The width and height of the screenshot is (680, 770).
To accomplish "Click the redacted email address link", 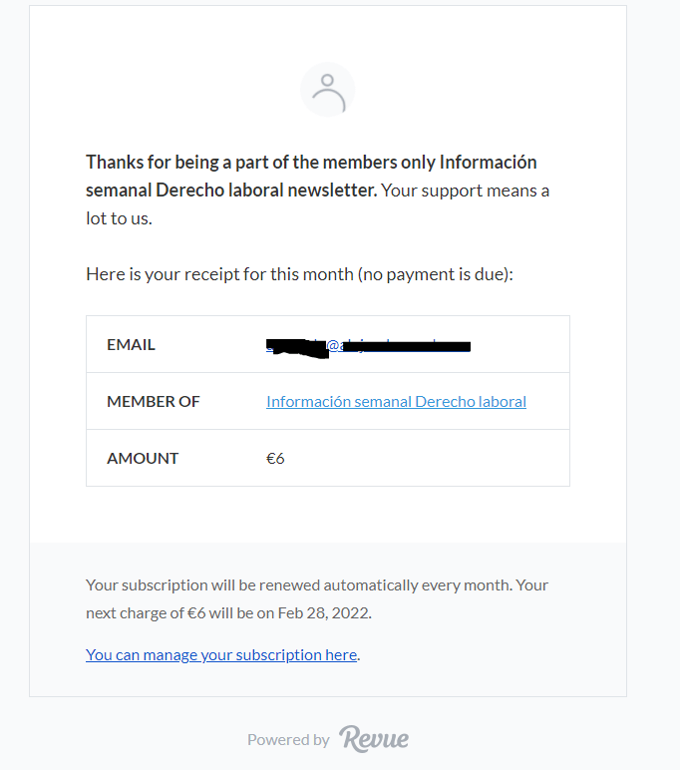I will (x=368, y=346).
